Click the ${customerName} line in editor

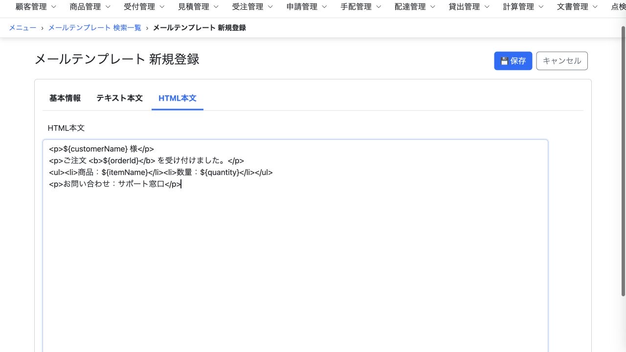click(101, 149)
